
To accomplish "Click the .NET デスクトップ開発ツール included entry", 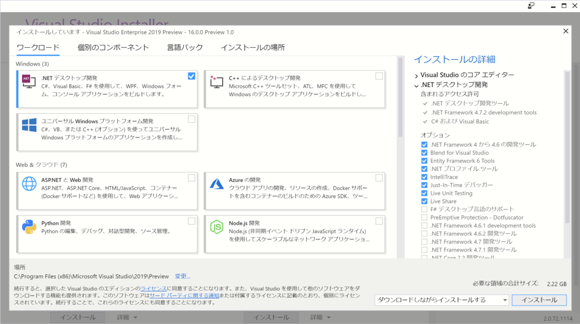I will (x=470, y=104).
